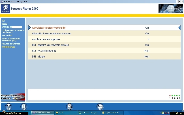The image size is (184, 115).
Task: Click the status indicator numbered 3
Action: (x=175, y=97)
